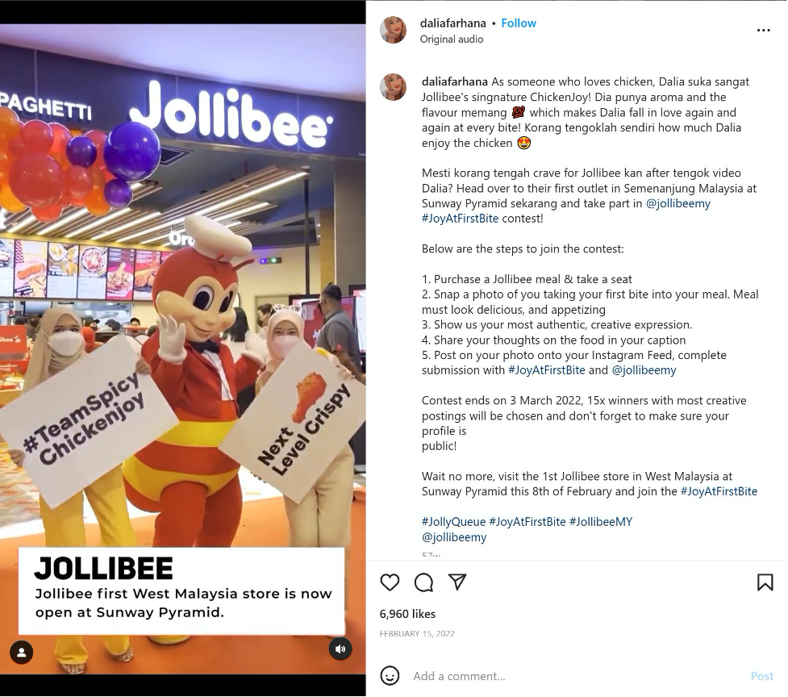Save the post using the bookmark icon

coord(765,582)
